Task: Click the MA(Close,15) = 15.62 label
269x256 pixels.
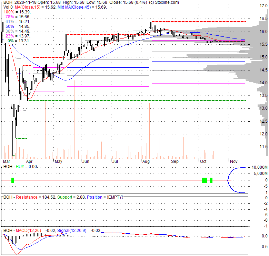Action: coord(35,7)
